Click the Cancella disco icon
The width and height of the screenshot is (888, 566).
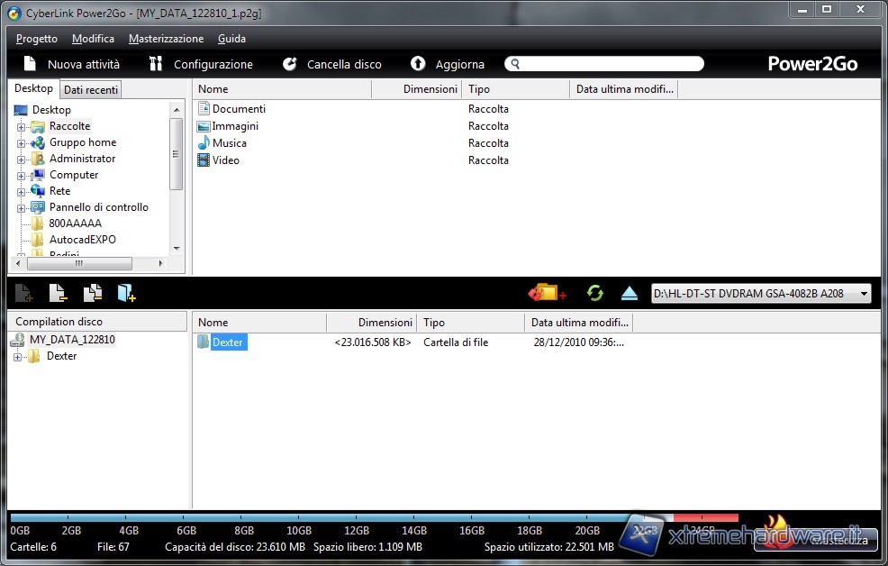(x=290, y=64)
